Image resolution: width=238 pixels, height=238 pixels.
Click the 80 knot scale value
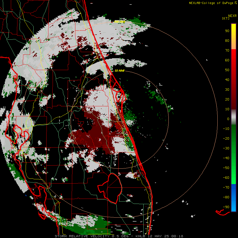[x=227, y=40]
